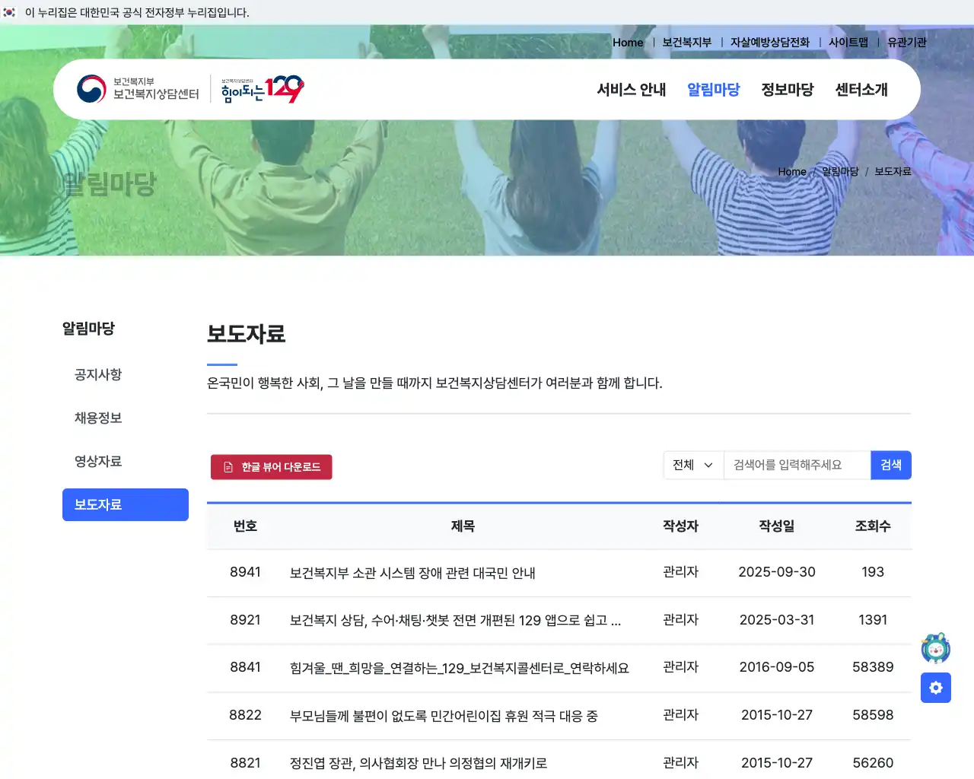Click the settings gear button
Image resolution: width=974 pixels, height=779 pixels.
click(x=935, y=688)
